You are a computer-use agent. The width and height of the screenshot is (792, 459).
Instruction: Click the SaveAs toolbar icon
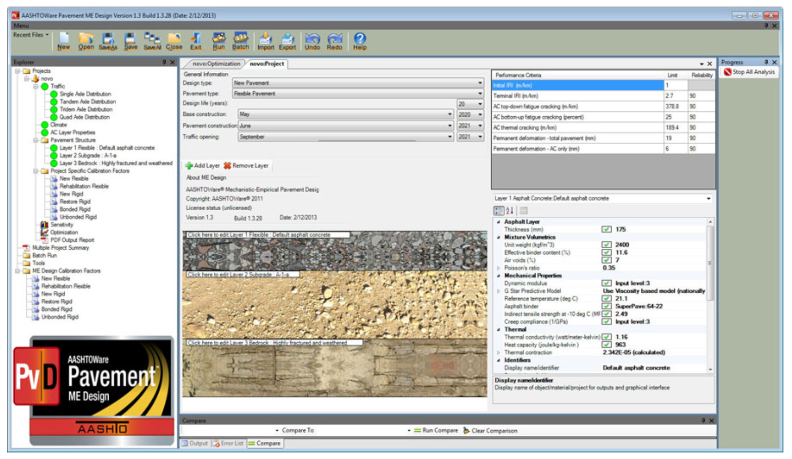tap(108, 38)
